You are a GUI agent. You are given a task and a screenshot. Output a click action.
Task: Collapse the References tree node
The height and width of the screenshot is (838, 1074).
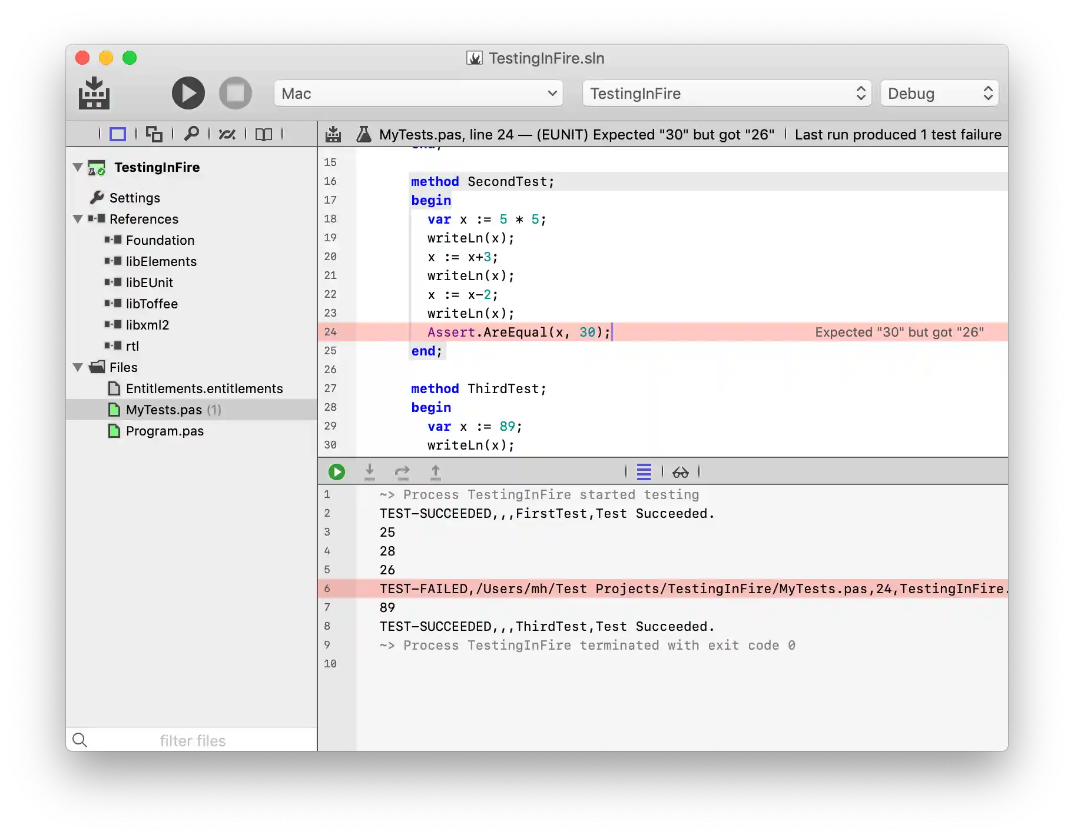(x=78, y=219)
